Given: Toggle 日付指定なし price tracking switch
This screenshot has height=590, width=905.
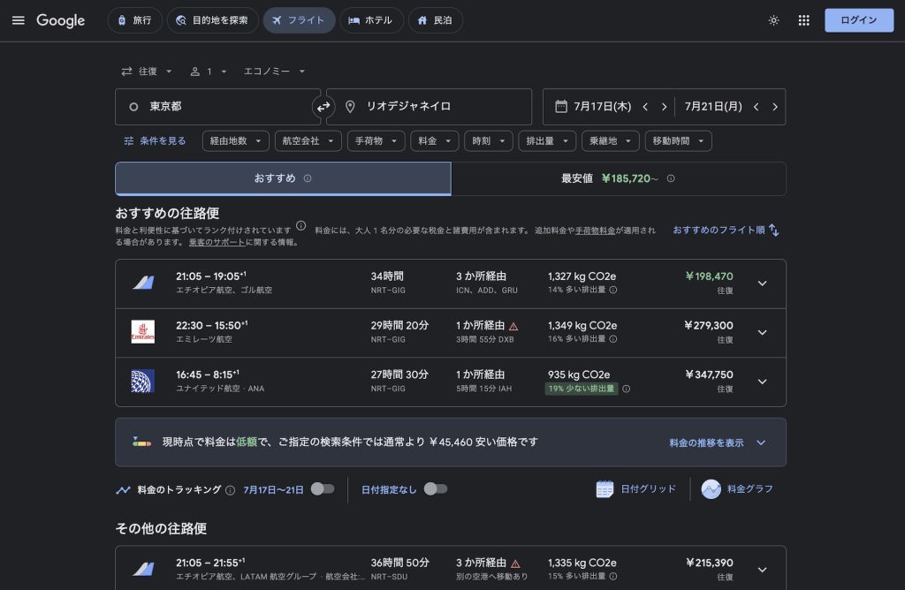Looking at the screenshot, I should [x=436, y=488].
